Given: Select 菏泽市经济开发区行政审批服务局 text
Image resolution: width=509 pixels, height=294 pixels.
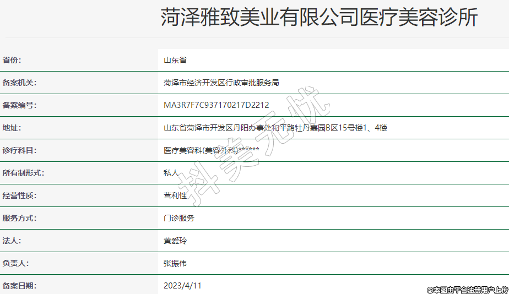Looking at the screenshot, I should click(x=221, y=83).
